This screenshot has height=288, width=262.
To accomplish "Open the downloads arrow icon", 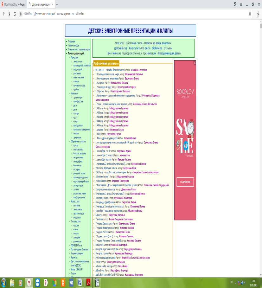I will point(258,14).
